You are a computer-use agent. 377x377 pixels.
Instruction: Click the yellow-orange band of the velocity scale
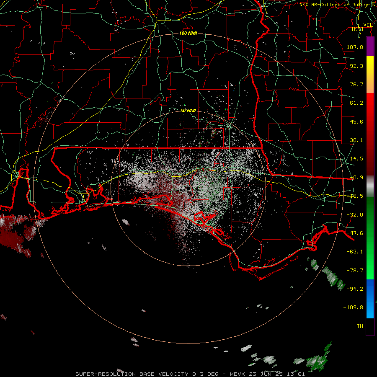point(370,75)
